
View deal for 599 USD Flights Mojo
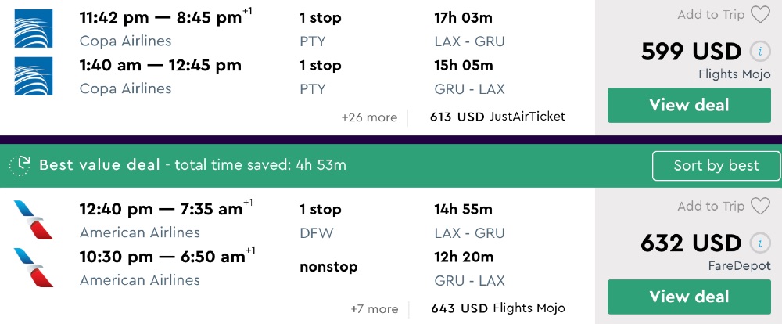pos(689,105)
